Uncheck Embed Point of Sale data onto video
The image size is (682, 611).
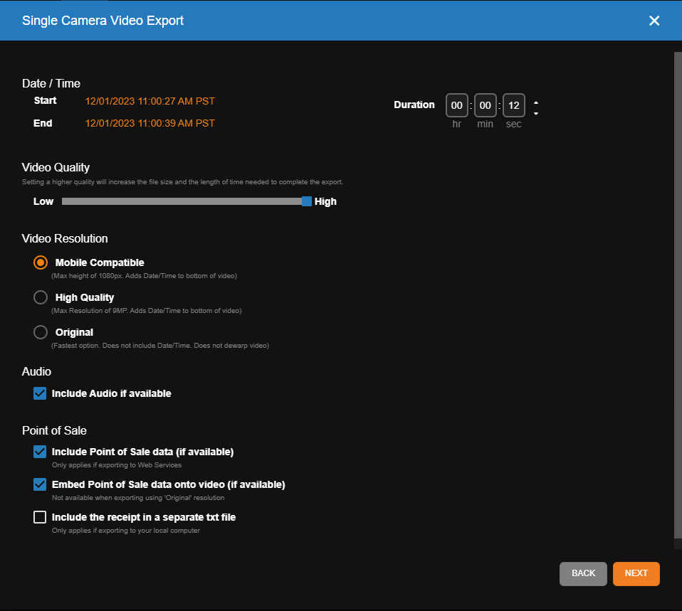click(40, 484)
